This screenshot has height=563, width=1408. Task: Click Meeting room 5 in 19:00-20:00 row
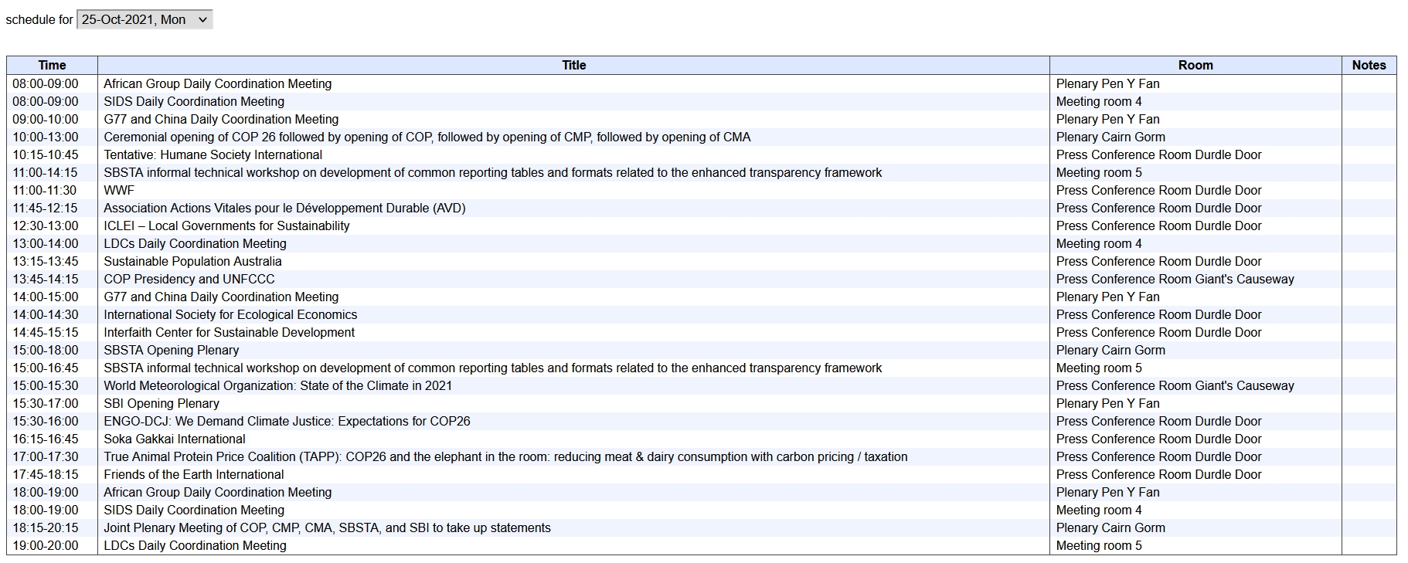(x=1099, y=545)
